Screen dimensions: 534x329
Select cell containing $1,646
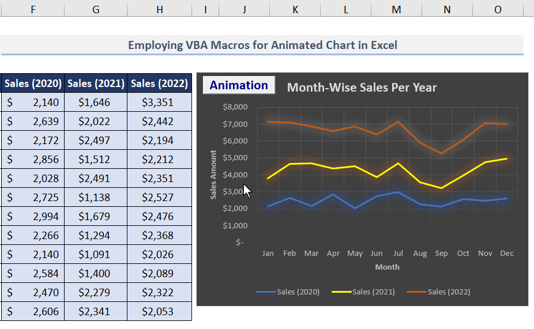96,103
